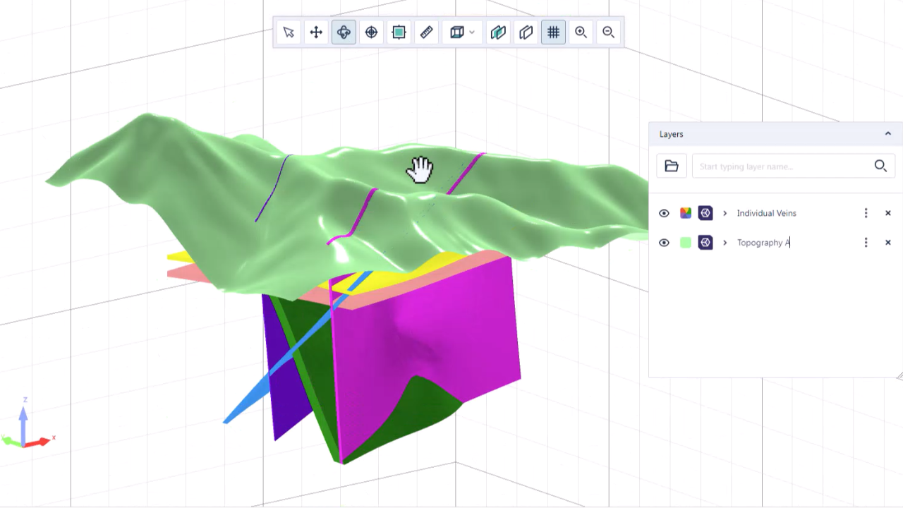Open Topography layer three-dot menu

pyautogui.click(x=866, y=243)
